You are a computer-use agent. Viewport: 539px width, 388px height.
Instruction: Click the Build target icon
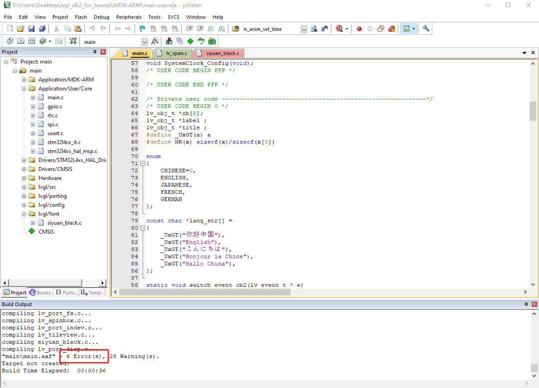(x=20, y=41)
